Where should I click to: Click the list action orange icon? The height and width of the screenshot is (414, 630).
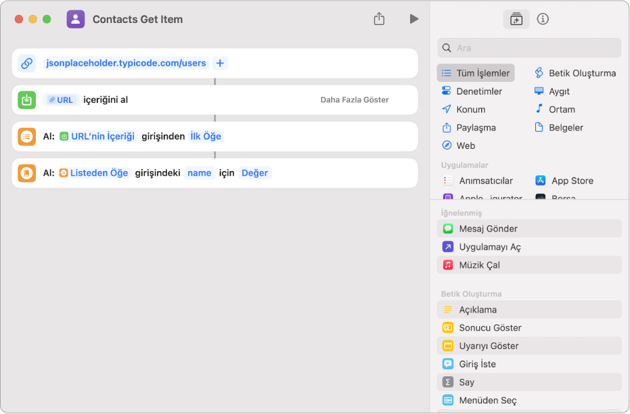click(x=27, y=137)
